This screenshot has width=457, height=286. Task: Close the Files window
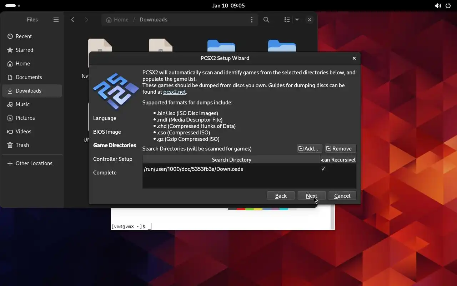point(310,20)
